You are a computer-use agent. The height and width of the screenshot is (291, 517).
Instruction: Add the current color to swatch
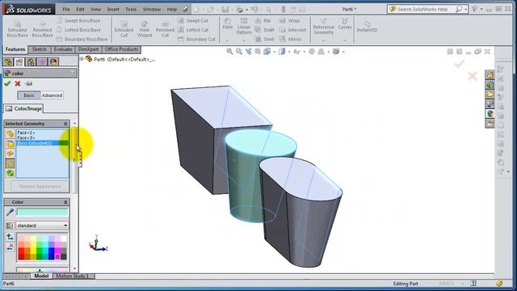tap(10, 237)
